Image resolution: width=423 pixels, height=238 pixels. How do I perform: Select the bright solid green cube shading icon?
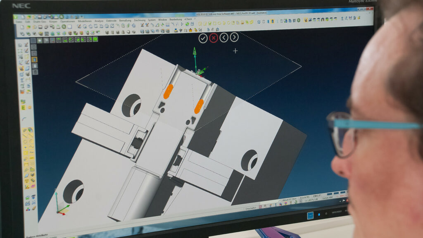(95, 39)
